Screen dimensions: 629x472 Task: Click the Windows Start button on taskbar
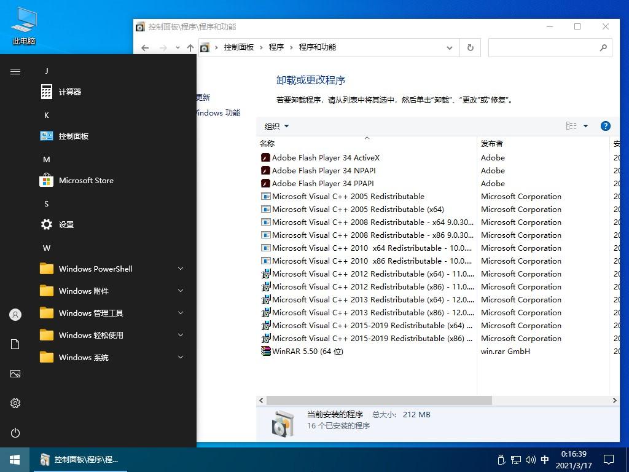point(15,460)
